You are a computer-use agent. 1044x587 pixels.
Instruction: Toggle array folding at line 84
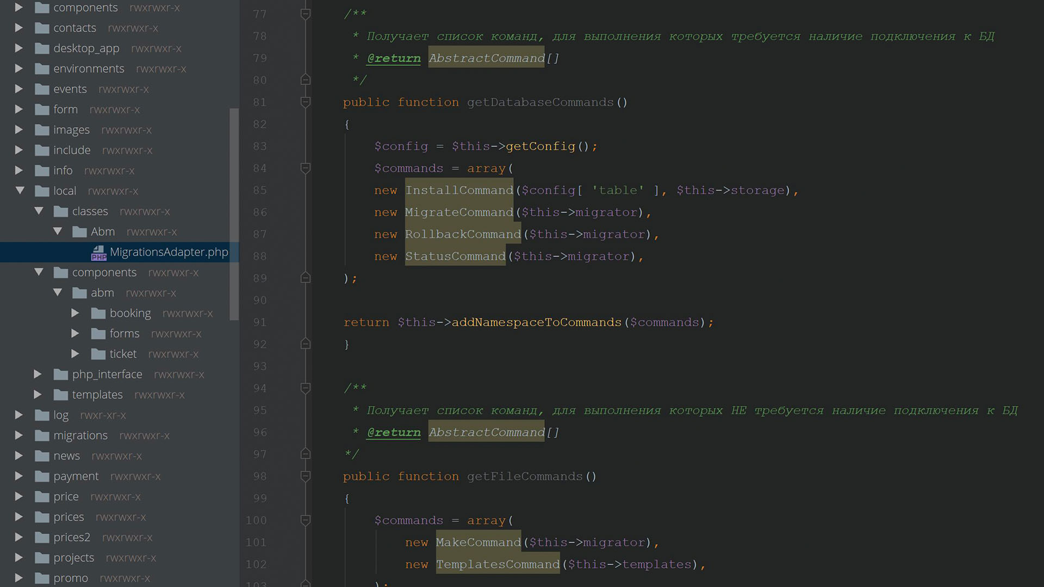tap(306, 168)
